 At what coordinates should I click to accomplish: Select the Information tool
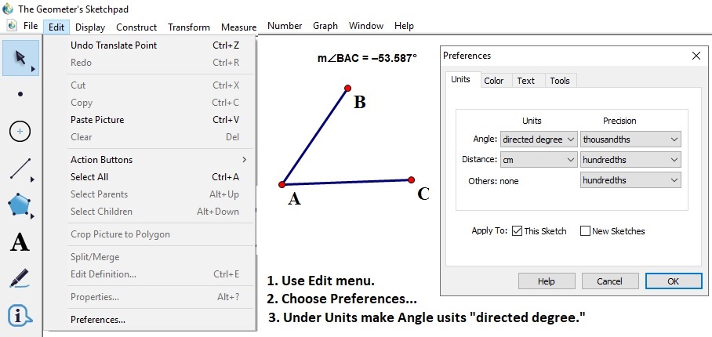pyautogui.click(x=20, y=315)
